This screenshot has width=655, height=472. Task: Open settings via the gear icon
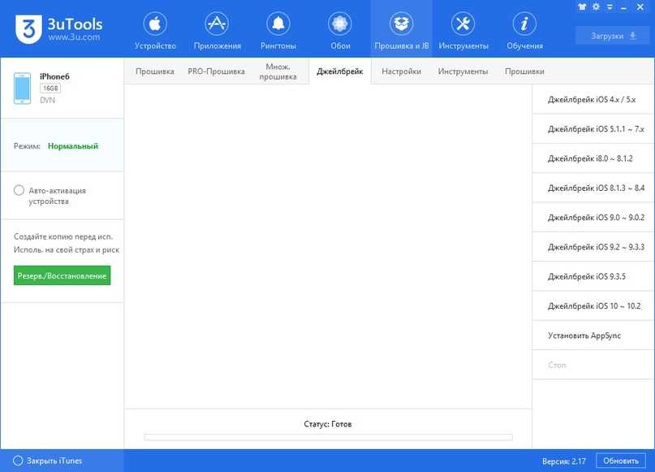[x=596, y=6]
